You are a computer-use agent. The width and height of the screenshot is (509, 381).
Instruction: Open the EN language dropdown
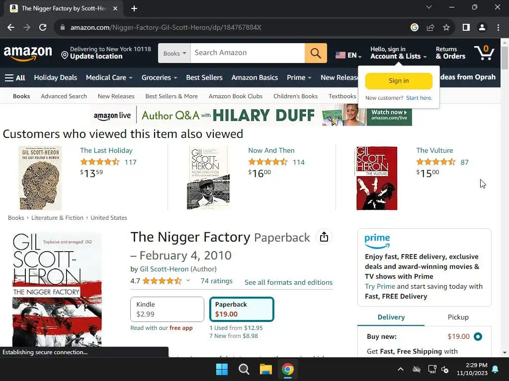pyautogui.click(x=348, y=55)
